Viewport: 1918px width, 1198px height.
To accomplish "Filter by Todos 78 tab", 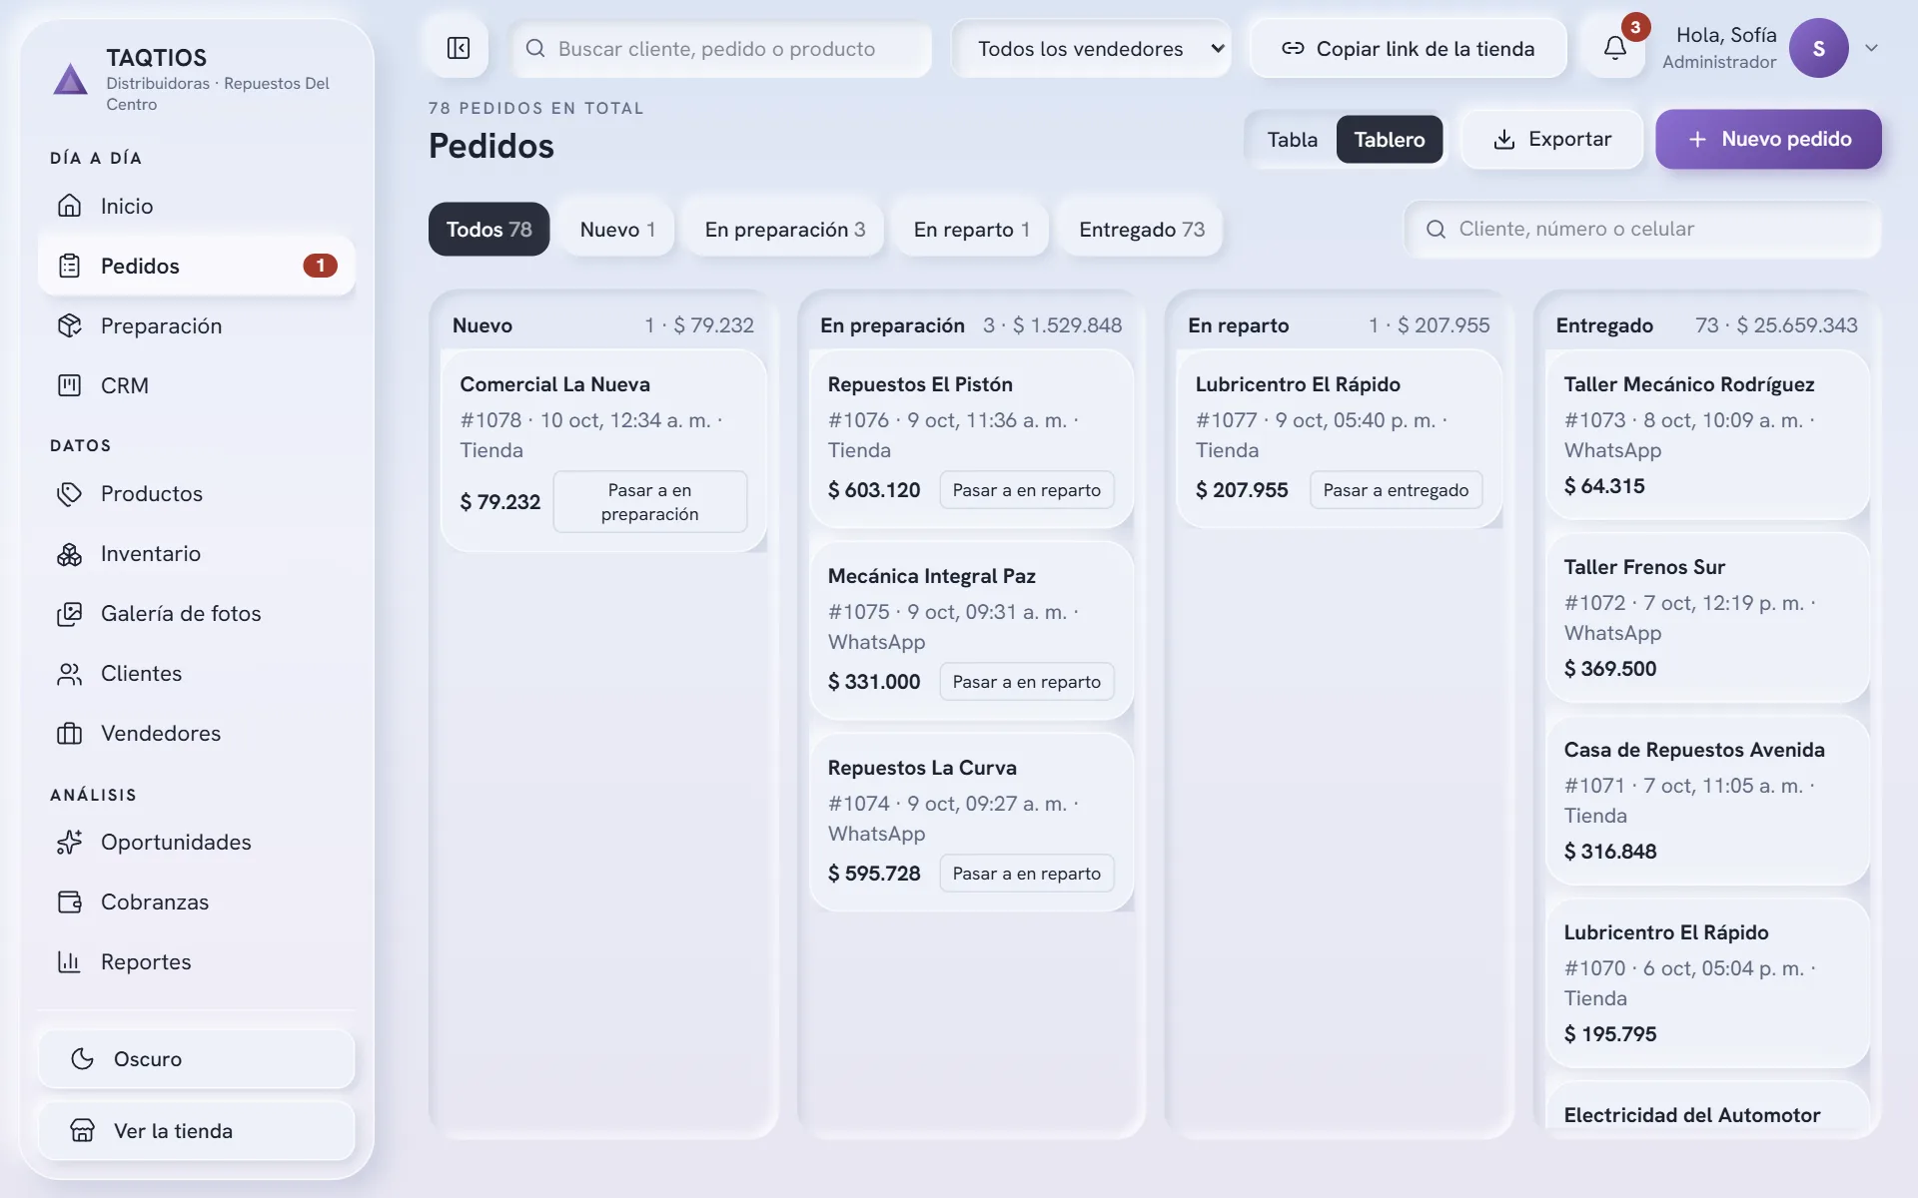I will (x=488, y=229).
